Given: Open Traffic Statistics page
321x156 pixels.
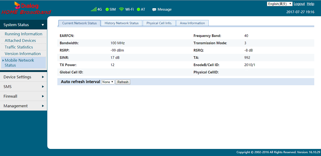Looking at the screenshot, I should coord(19,47).
